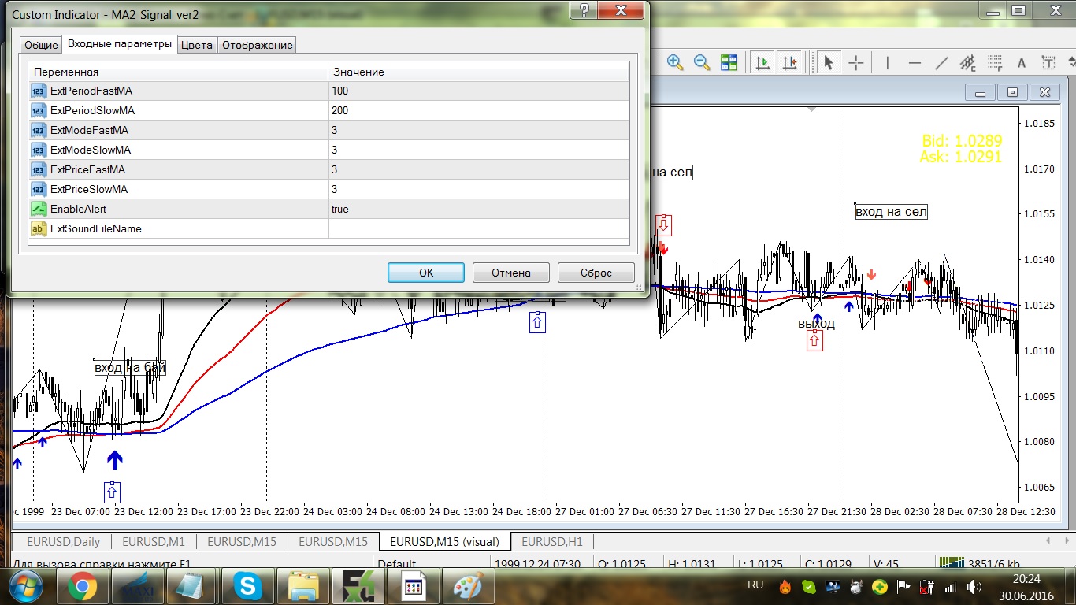Switch to the EURUSD,H1 chart tab
Viewport: 1076px width, 605px height.
coord(552,542)
